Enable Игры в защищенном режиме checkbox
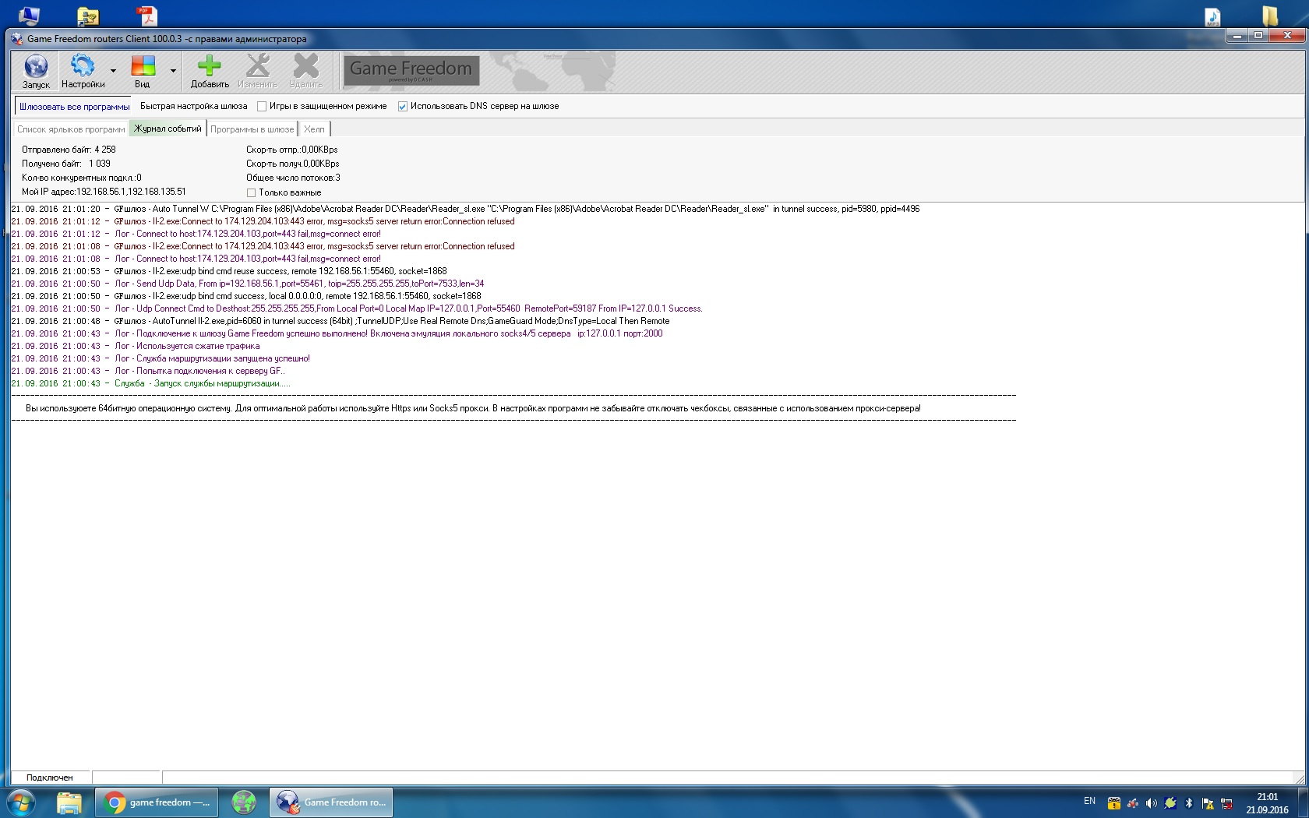1309x818 pixels. [263, 107]
